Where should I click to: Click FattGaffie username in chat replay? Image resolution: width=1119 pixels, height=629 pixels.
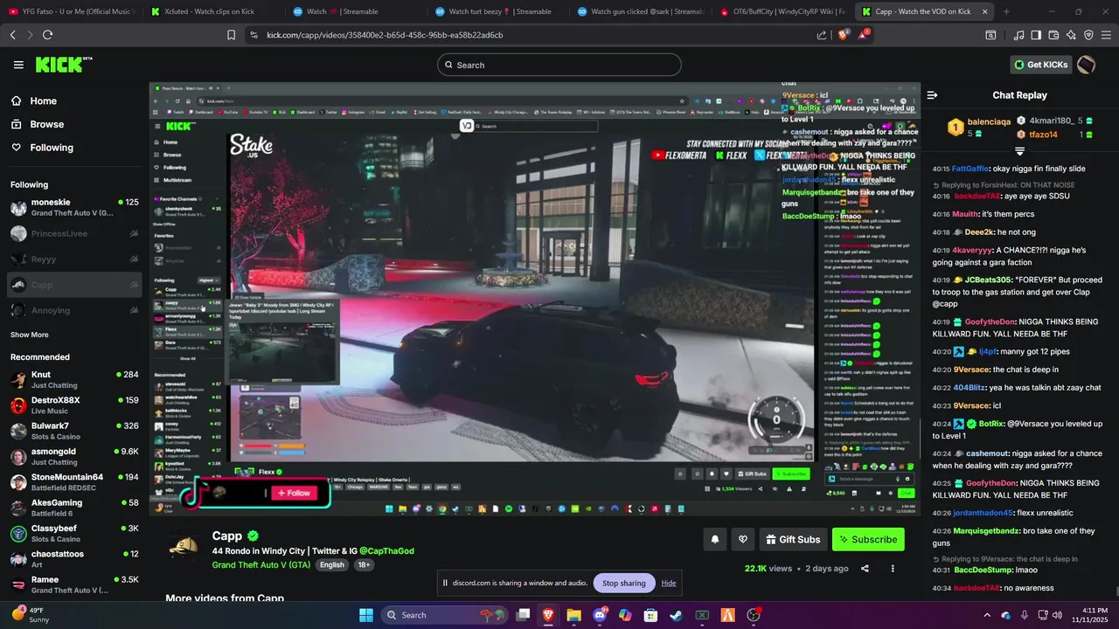(x=970, y=169)
